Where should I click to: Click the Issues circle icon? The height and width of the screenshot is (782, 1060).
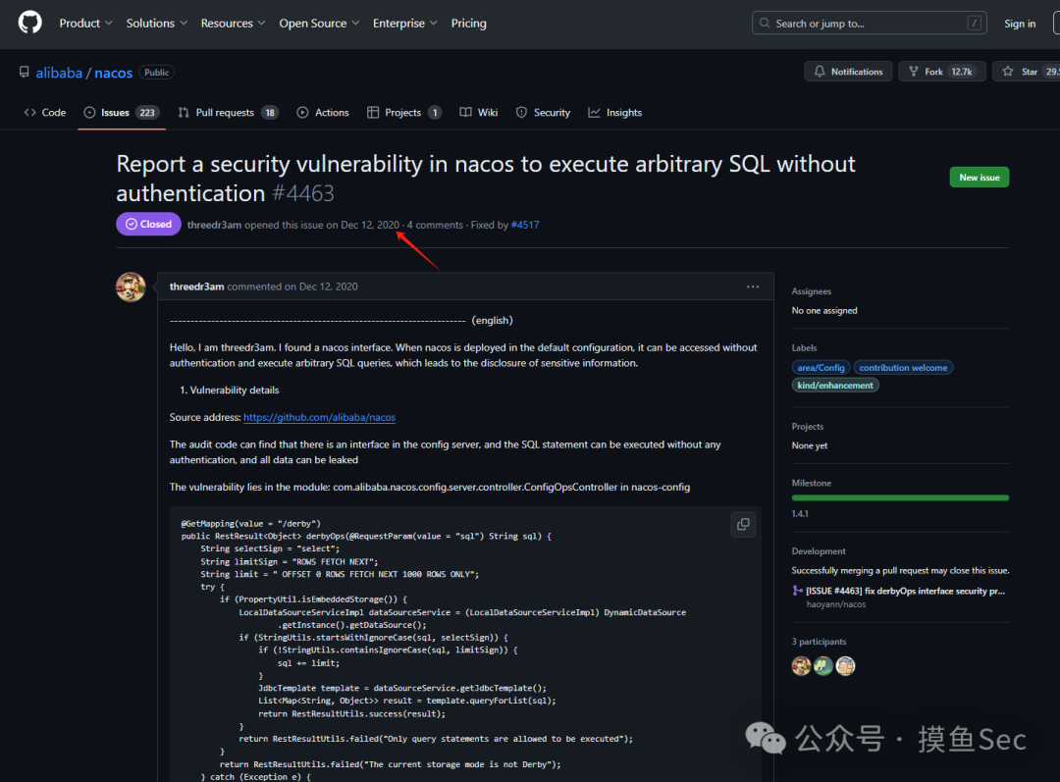click(89, 113)
